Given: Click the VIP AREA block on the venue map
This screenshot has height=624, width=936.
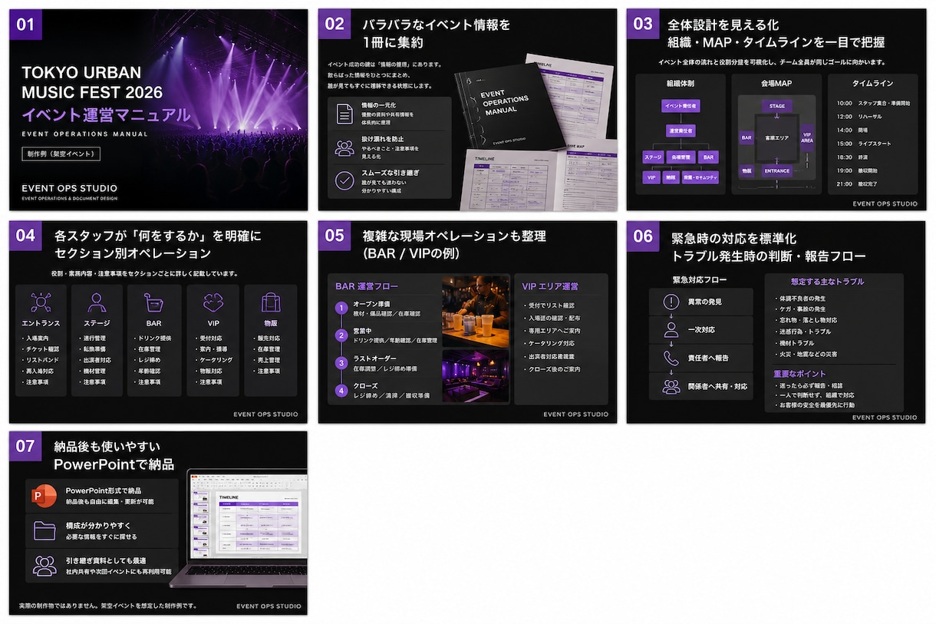Looking at the screenshot, I should click(807, 137).
